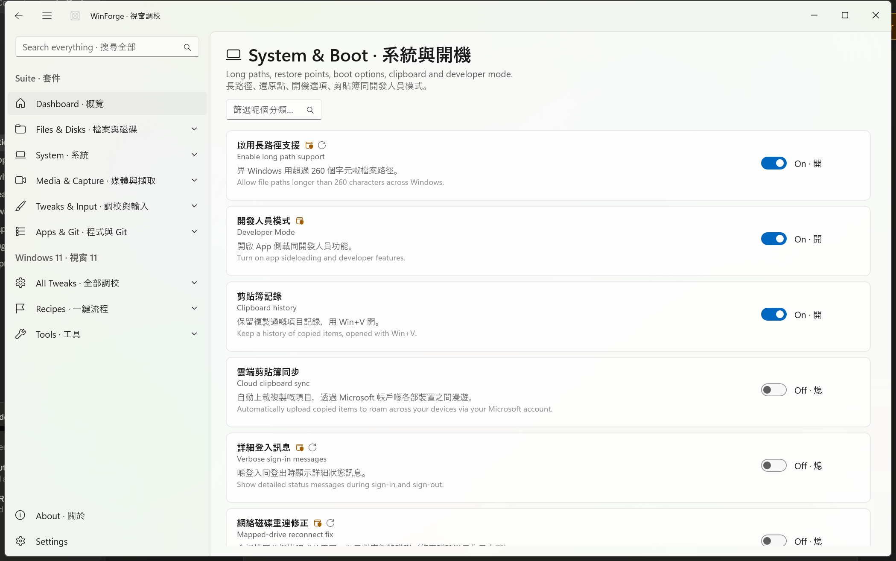Click admin shield icon beside 啟用長路徑支援
Image resolution: width=896 pixels, height=561 pixels.
(309, 145)
